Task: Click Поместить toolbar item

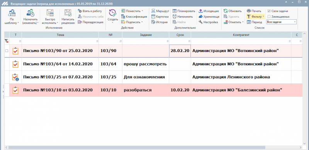Action: [132, 11]
